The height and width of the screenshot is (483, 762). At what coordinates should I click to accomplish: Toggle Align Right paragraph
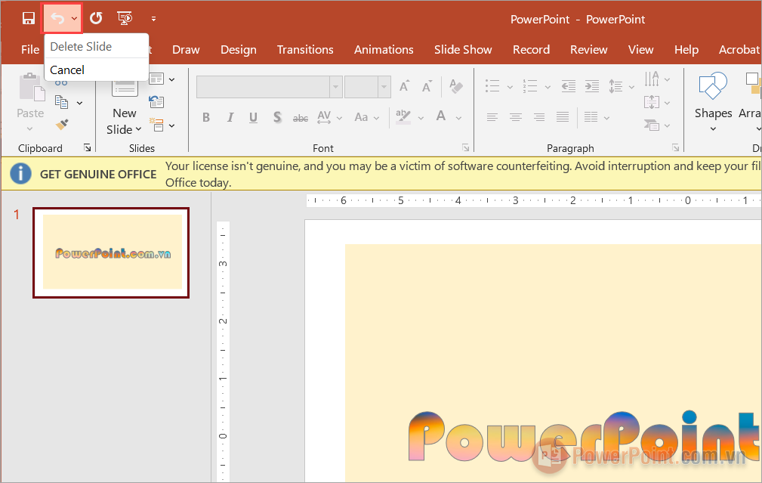coord(539,117)
